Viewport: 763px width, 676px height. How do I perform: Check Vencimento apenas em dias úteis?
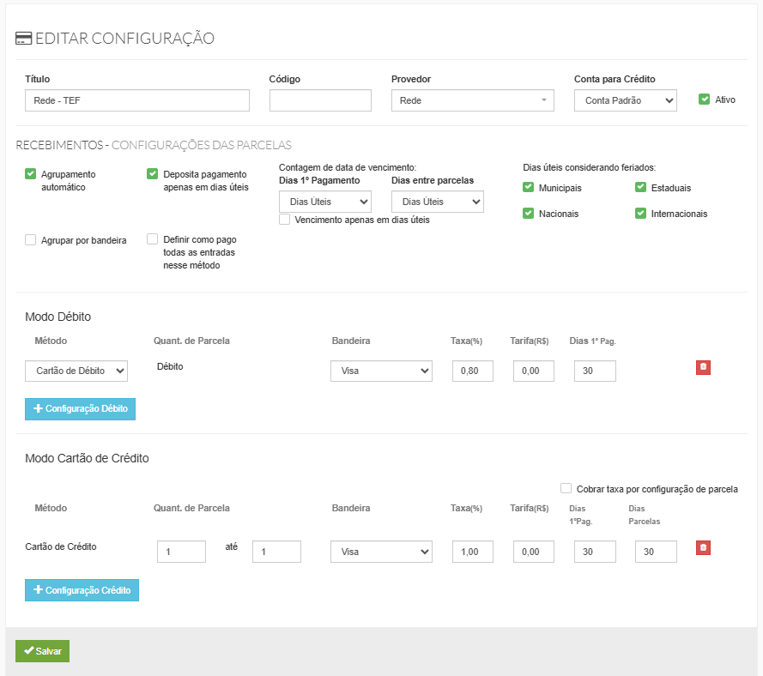coord(285,220)
